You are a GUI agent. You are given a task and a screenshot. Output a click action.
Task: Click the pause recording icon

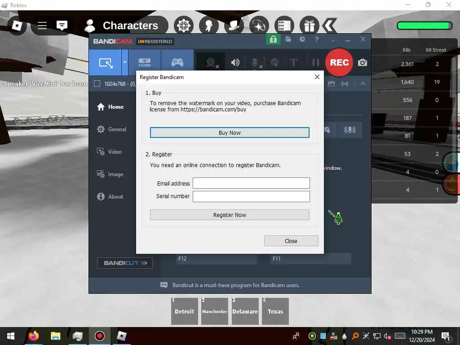[316, 62]
